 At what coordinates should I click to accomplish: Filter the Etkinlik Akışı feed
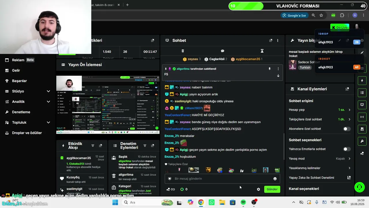pyautogui.click(x=93, y=146)
